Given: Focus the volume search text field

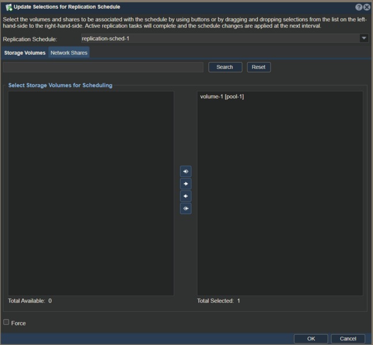Looking at the screenshot, I should coord(103,67).
